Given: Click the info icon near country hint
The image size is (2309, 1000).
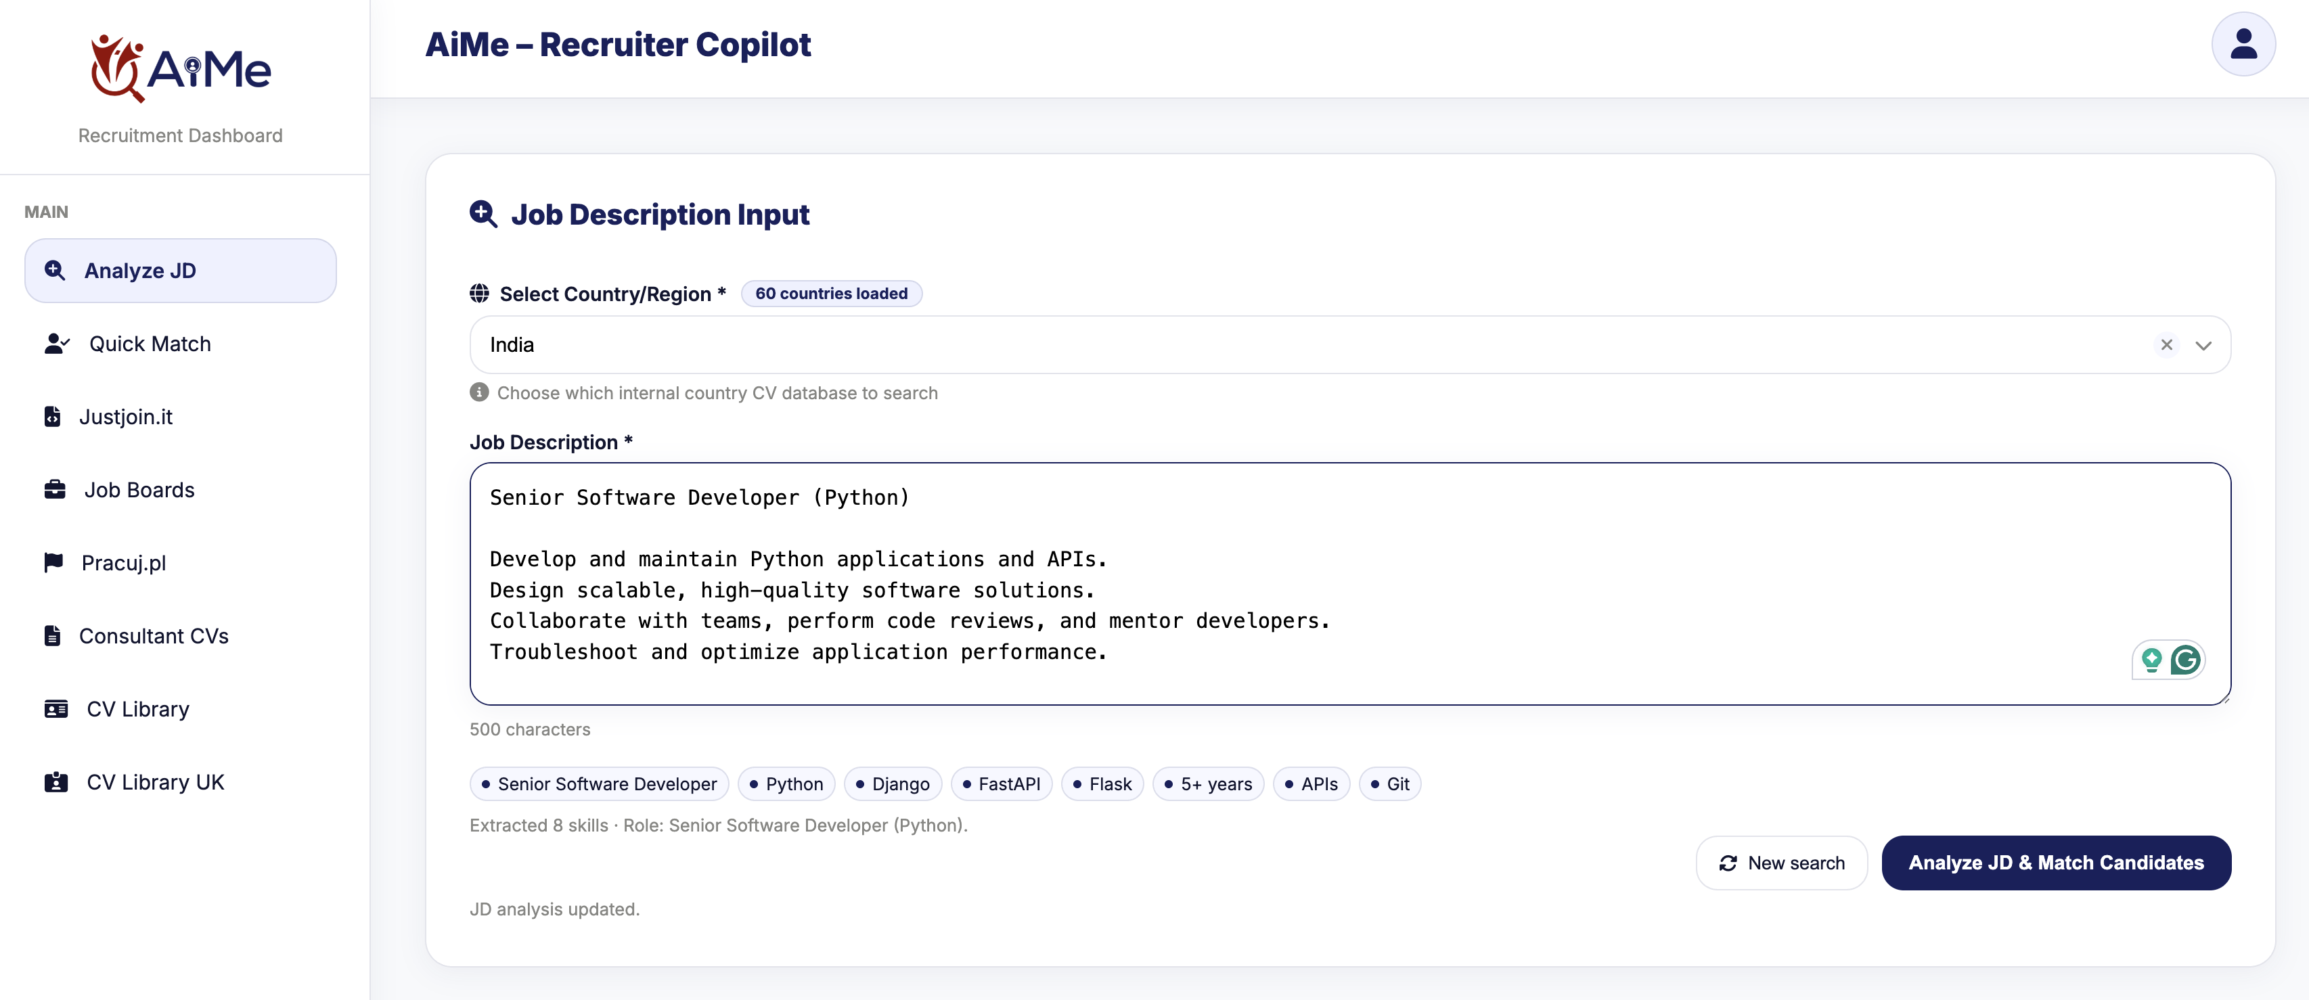Looking at the screenshot, I should coord(480,392).
